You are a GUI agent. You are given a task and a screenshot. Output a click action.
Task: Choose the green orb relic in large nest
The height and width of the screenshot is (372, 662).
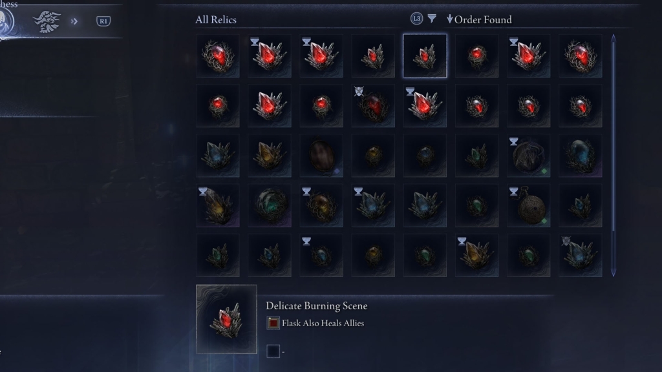coord(270,205)
